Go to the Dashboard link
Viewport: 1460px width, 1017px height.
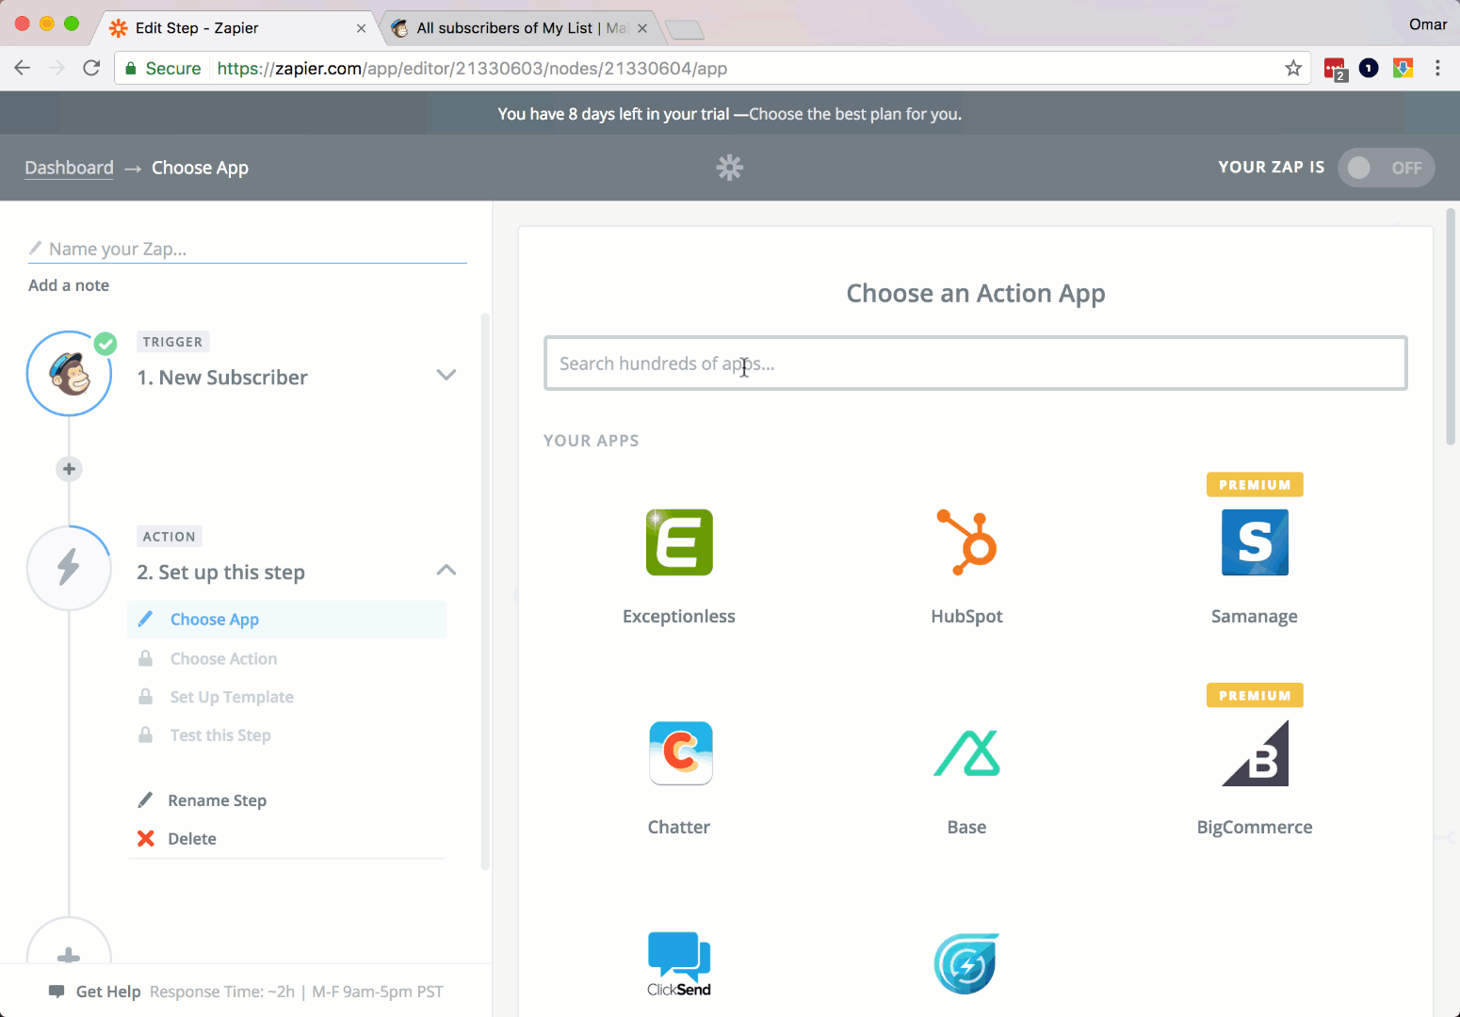(69, 168)
